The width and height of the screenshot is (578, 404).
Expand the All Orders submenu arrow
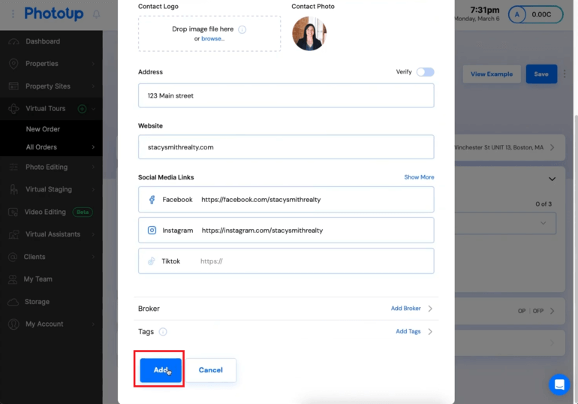pyautogui.click(x=93, y=147)
